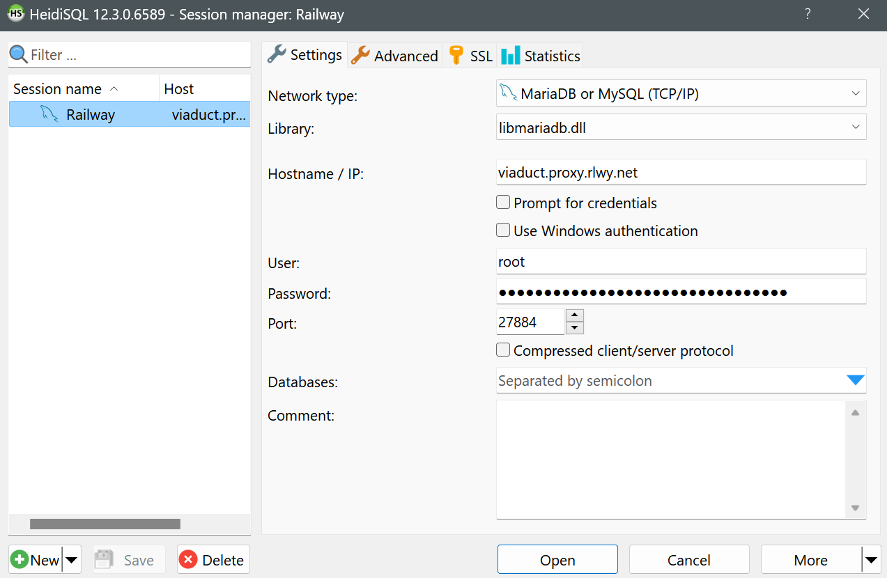The width and height of the screenshot is (887, 578).
Task: Click the magnifier icon in filter box
Action: click(x=19, y=54)
